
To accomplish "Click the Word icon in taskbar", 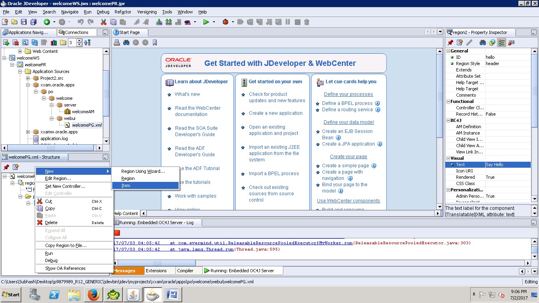I will click(172, 295).
